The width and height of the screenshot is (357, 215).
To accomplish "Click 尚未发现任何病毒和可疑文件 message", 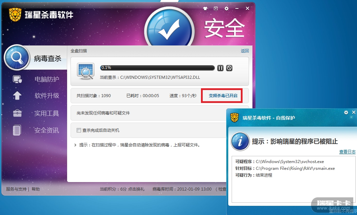I will pos(103,113).
